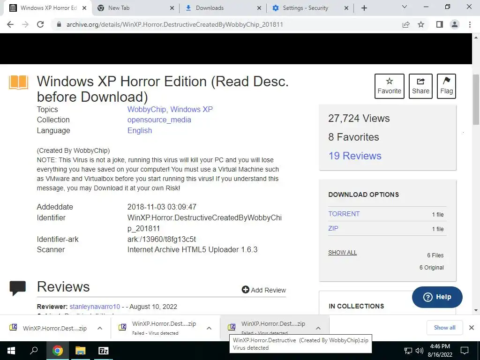Open the Chrome profile menu
The width and height of the screenshot is (480, 360).
[x=455, y=24]
